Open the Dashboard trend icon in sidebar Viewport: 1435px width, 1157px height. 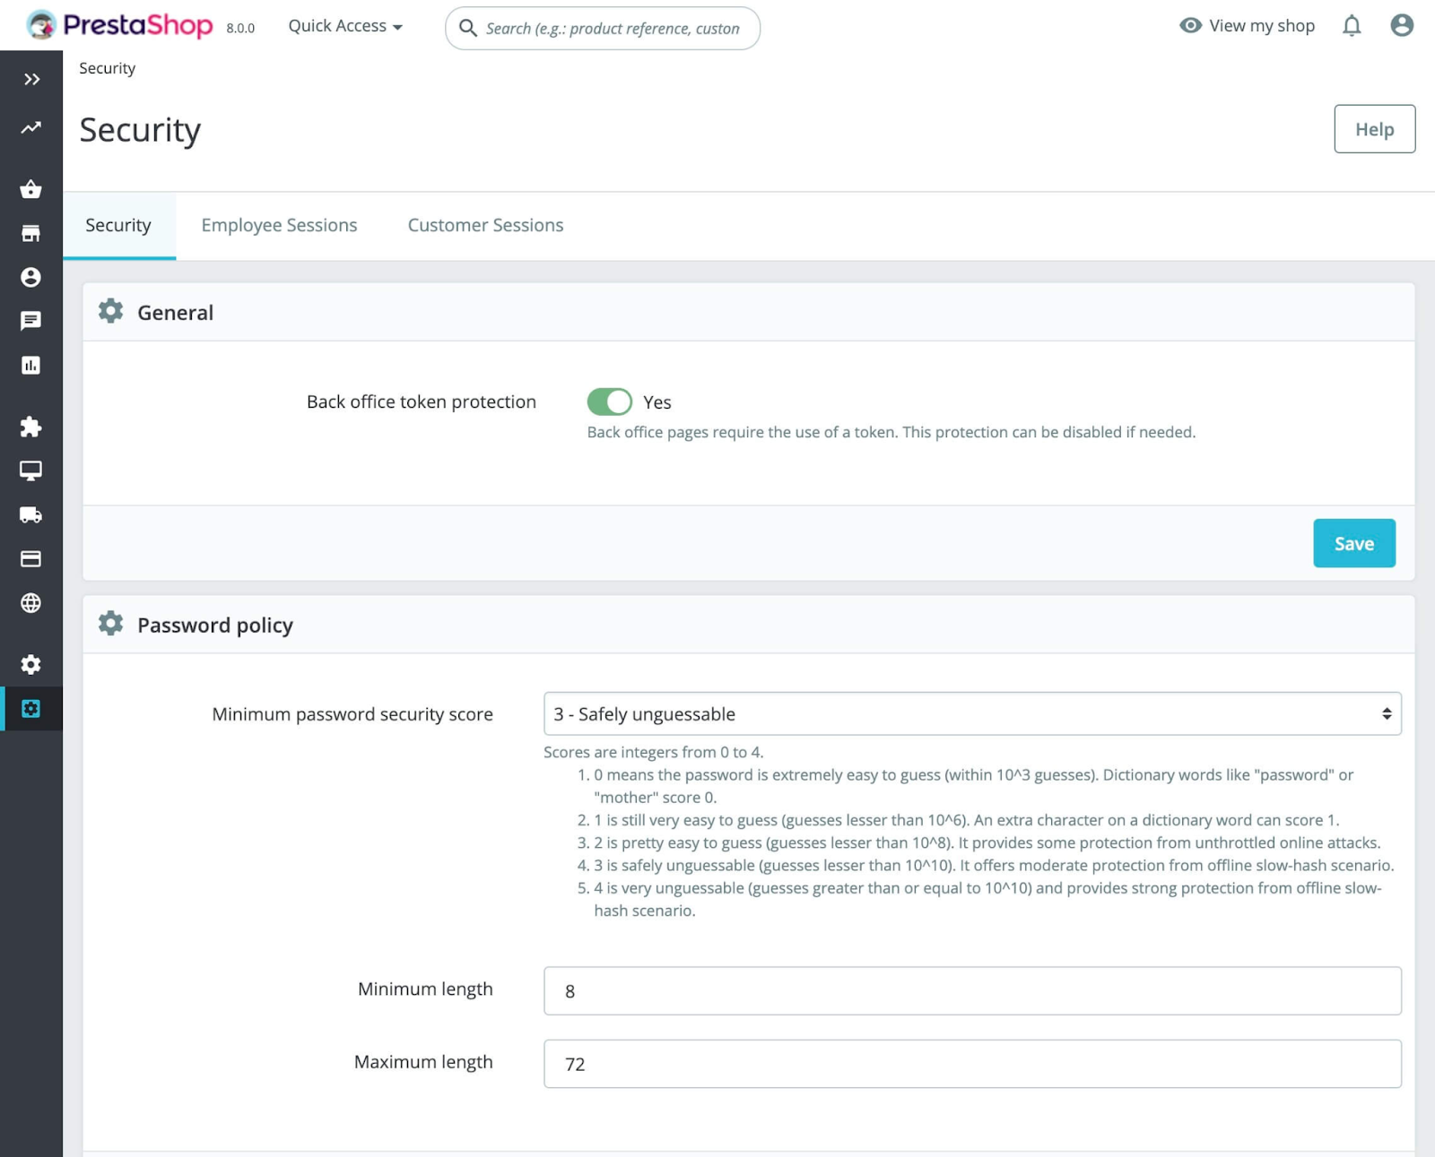[31, 128]
